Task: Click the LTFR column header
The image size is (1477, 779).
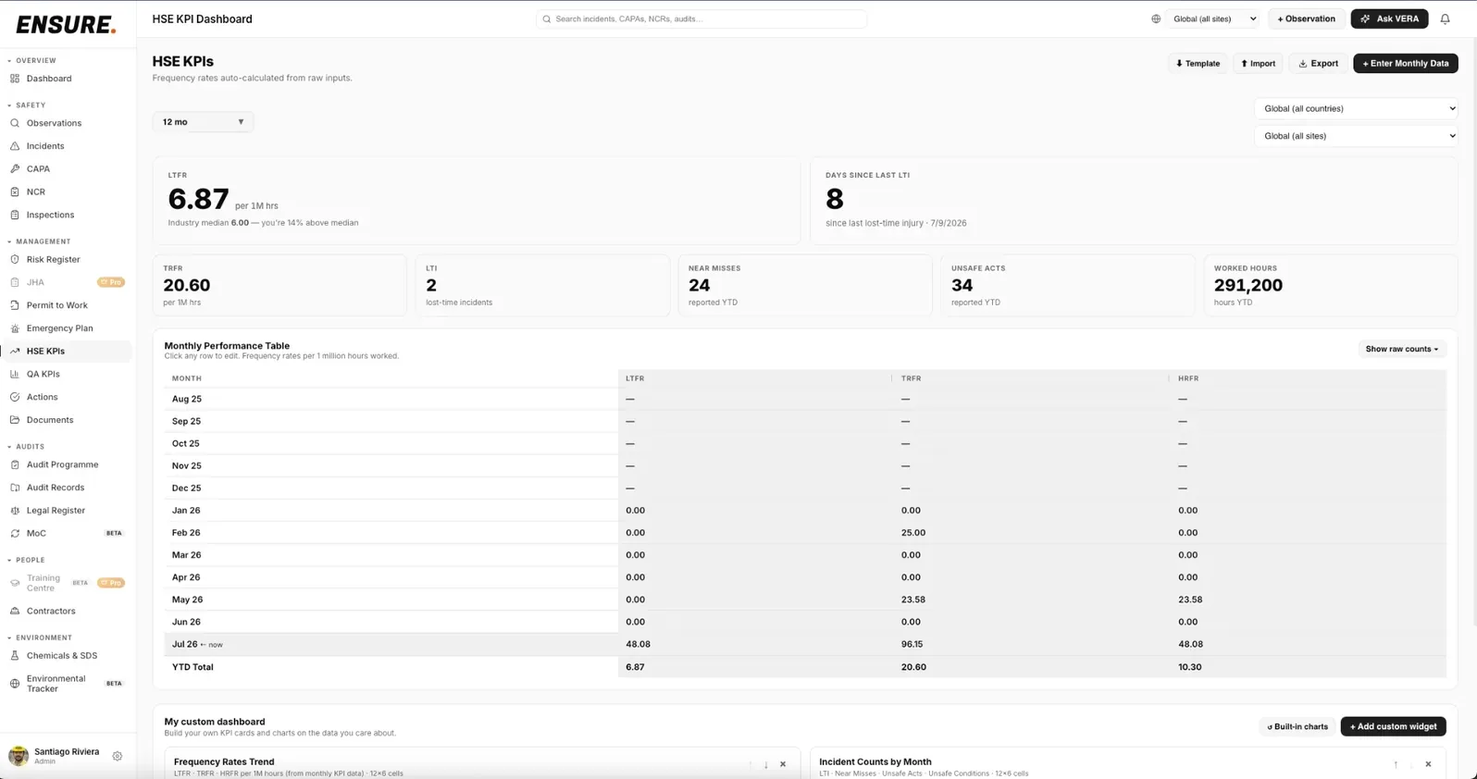Action: click(x=635, y=378)
